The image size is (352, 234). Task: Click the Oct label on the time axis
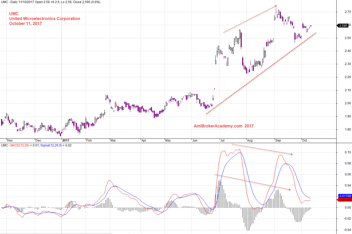tap(304, 141)
